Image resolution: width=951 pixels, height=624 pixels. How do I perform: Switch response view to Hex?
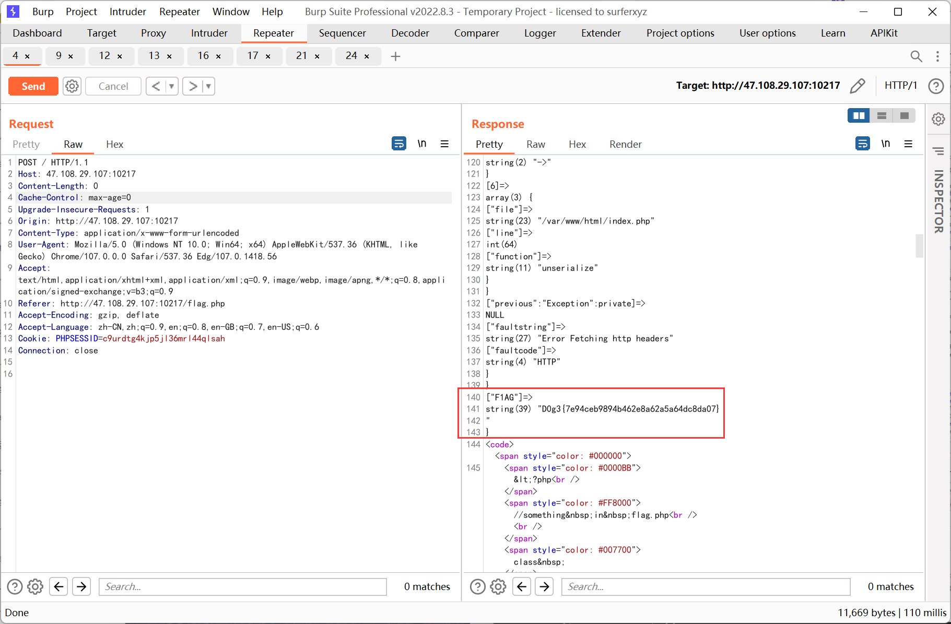click(x=577, y=144)
